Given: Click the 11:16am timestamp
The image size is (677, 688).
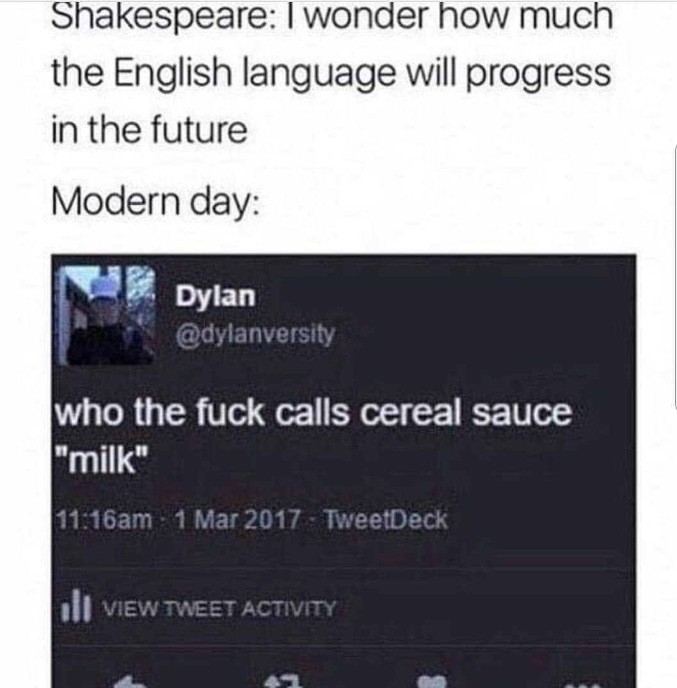Looking at the screenshot, I should 104,520.
